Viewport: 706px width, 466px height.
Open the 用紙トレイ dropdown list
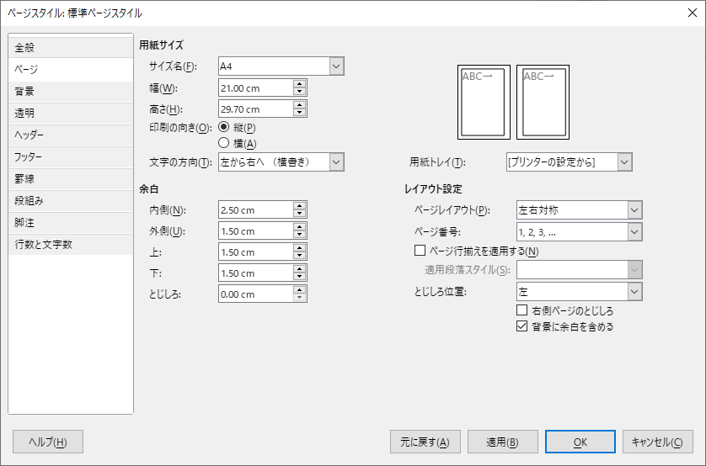pyautogui.click(x=624, y=162)
